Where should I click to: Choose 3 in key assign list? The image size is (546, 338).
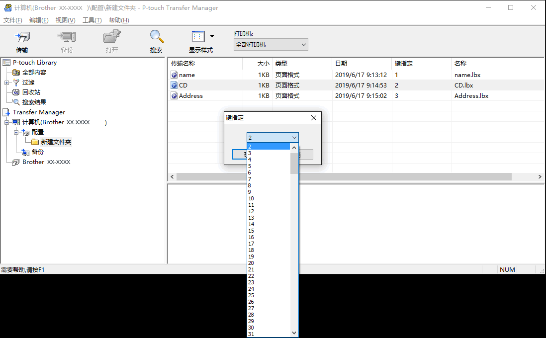coord(269,153)
